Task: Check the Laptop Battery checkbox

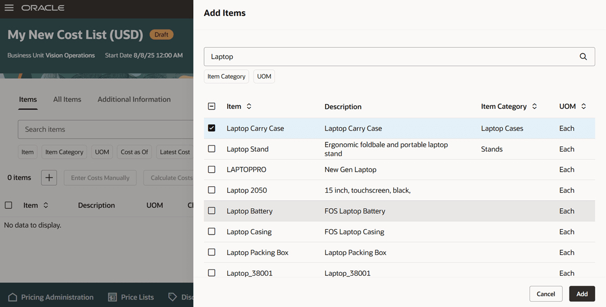Action: point(212,211)
